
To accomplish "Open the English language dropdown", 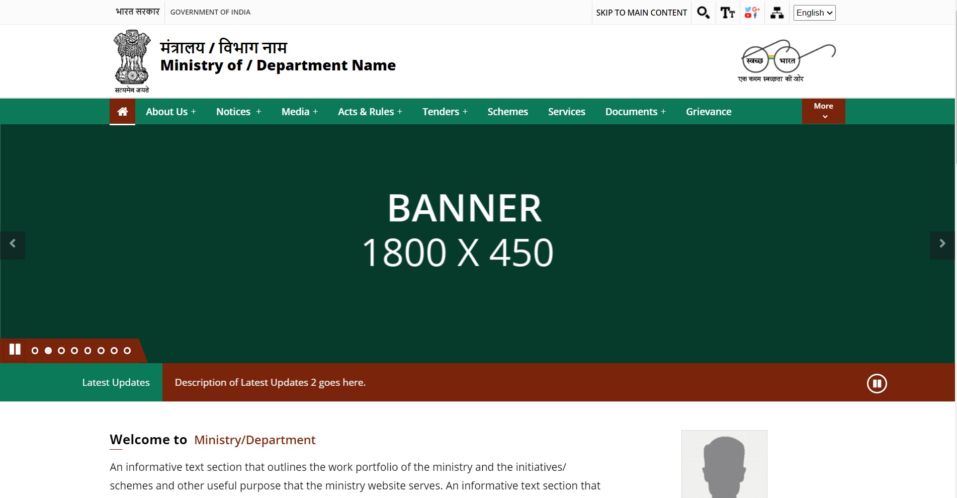I will pos(814,13).
